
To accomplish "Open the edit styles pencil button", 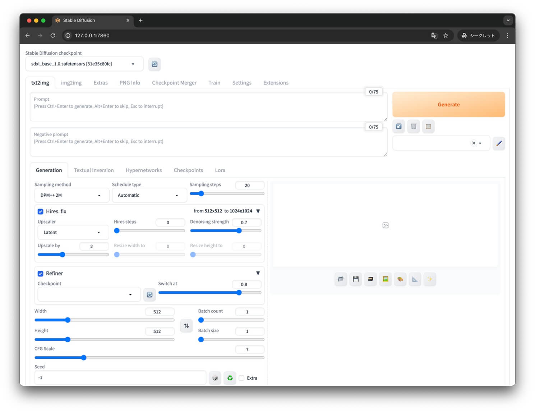I will pos(499,143).
